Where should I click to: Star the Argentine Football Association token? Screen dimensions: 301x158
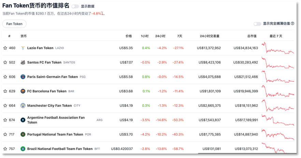click(5, 120)
